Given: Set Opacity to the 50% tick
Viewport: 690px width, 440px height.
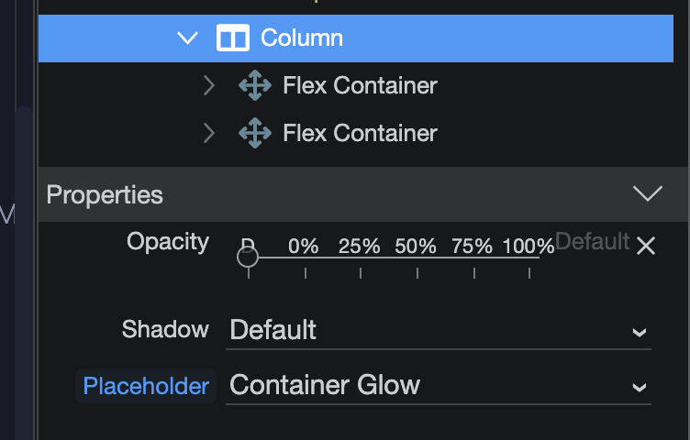Looking at the screenshot, I should 417,273.
